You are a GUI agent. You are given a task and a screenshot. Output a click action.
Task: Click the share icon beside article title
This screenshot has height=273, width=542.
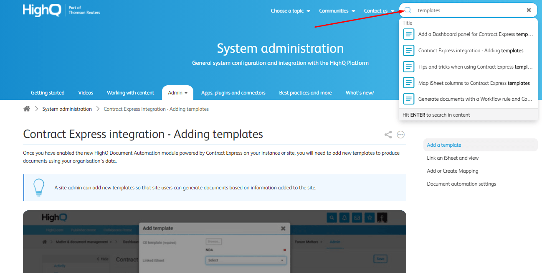[388, 135]
